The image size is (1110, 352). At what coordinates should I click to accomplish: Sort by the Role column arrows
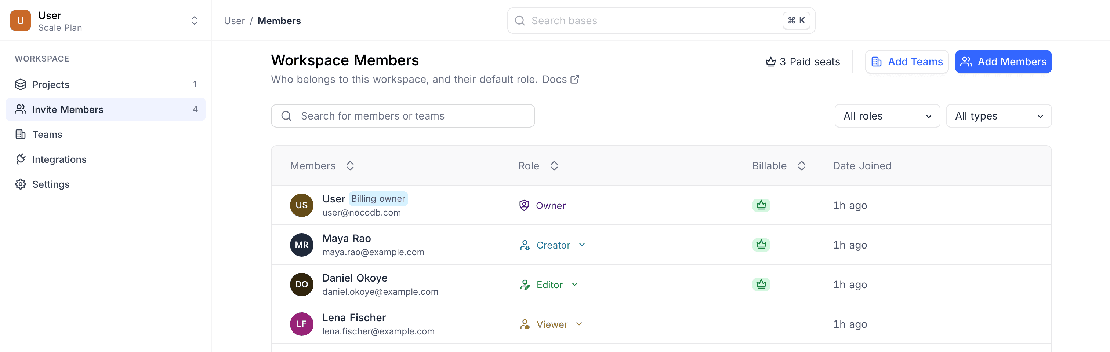554,166
